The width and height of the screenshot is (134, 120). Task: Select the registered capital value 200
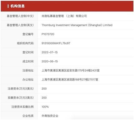pos(44,89)
